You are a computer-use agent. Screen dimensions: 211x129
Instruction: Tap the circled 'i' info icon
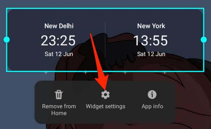pyautogui.click(x=152, y=94)
